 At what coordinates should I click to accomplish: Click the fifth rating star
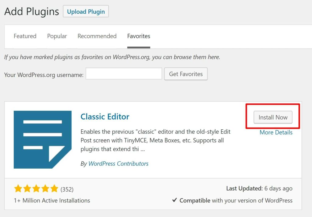(54, 188)
